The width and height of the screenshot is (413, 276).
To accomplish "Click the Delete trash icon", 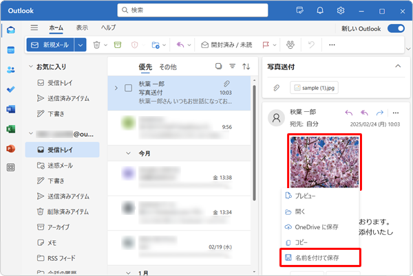I will pos(96,45).
